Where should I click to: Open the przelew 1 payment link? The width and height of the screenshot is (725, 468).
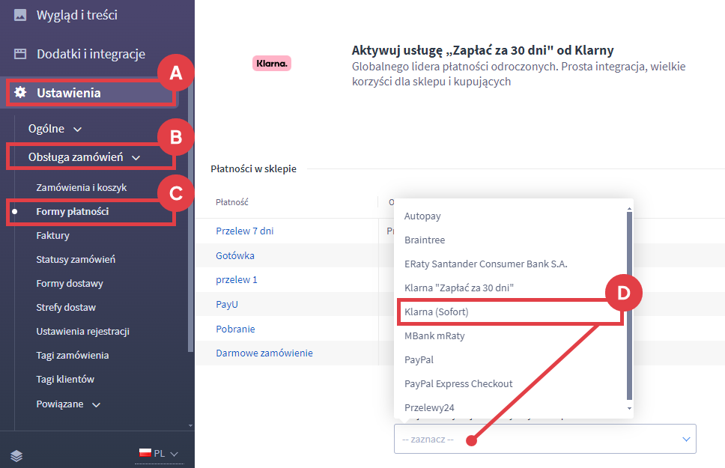pyautogui.click(x=236, y=280)
